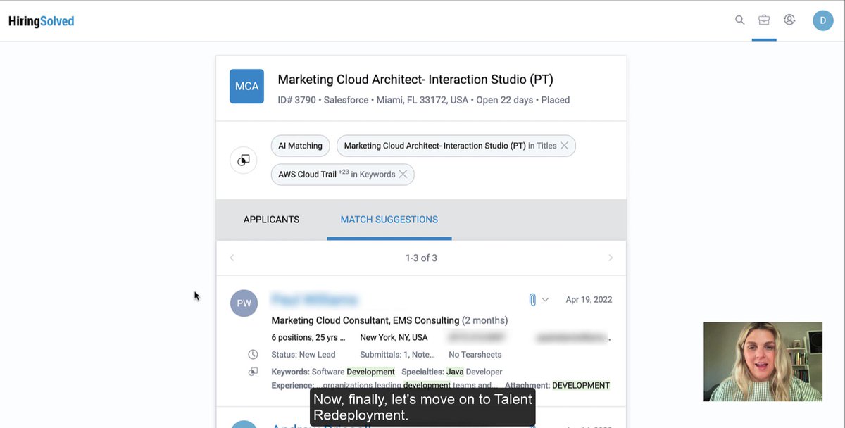This screenshot has height=428, width=845.
Task: Remove the Marketing Cloud Architect title filter
Action: [565, 146]
